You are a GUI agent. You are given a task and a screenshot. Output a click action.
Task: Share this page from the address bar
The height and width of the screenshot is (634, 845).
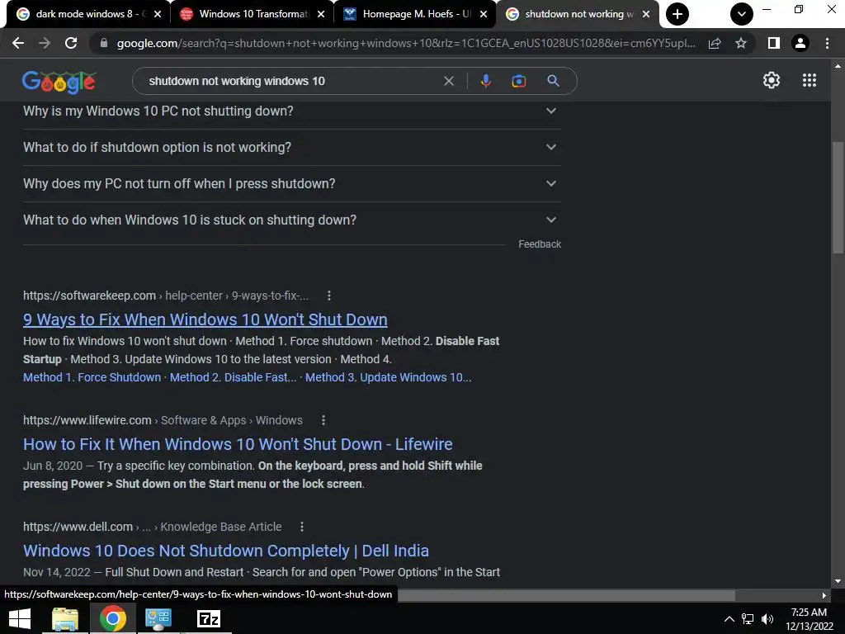click(x=715, y=43)
